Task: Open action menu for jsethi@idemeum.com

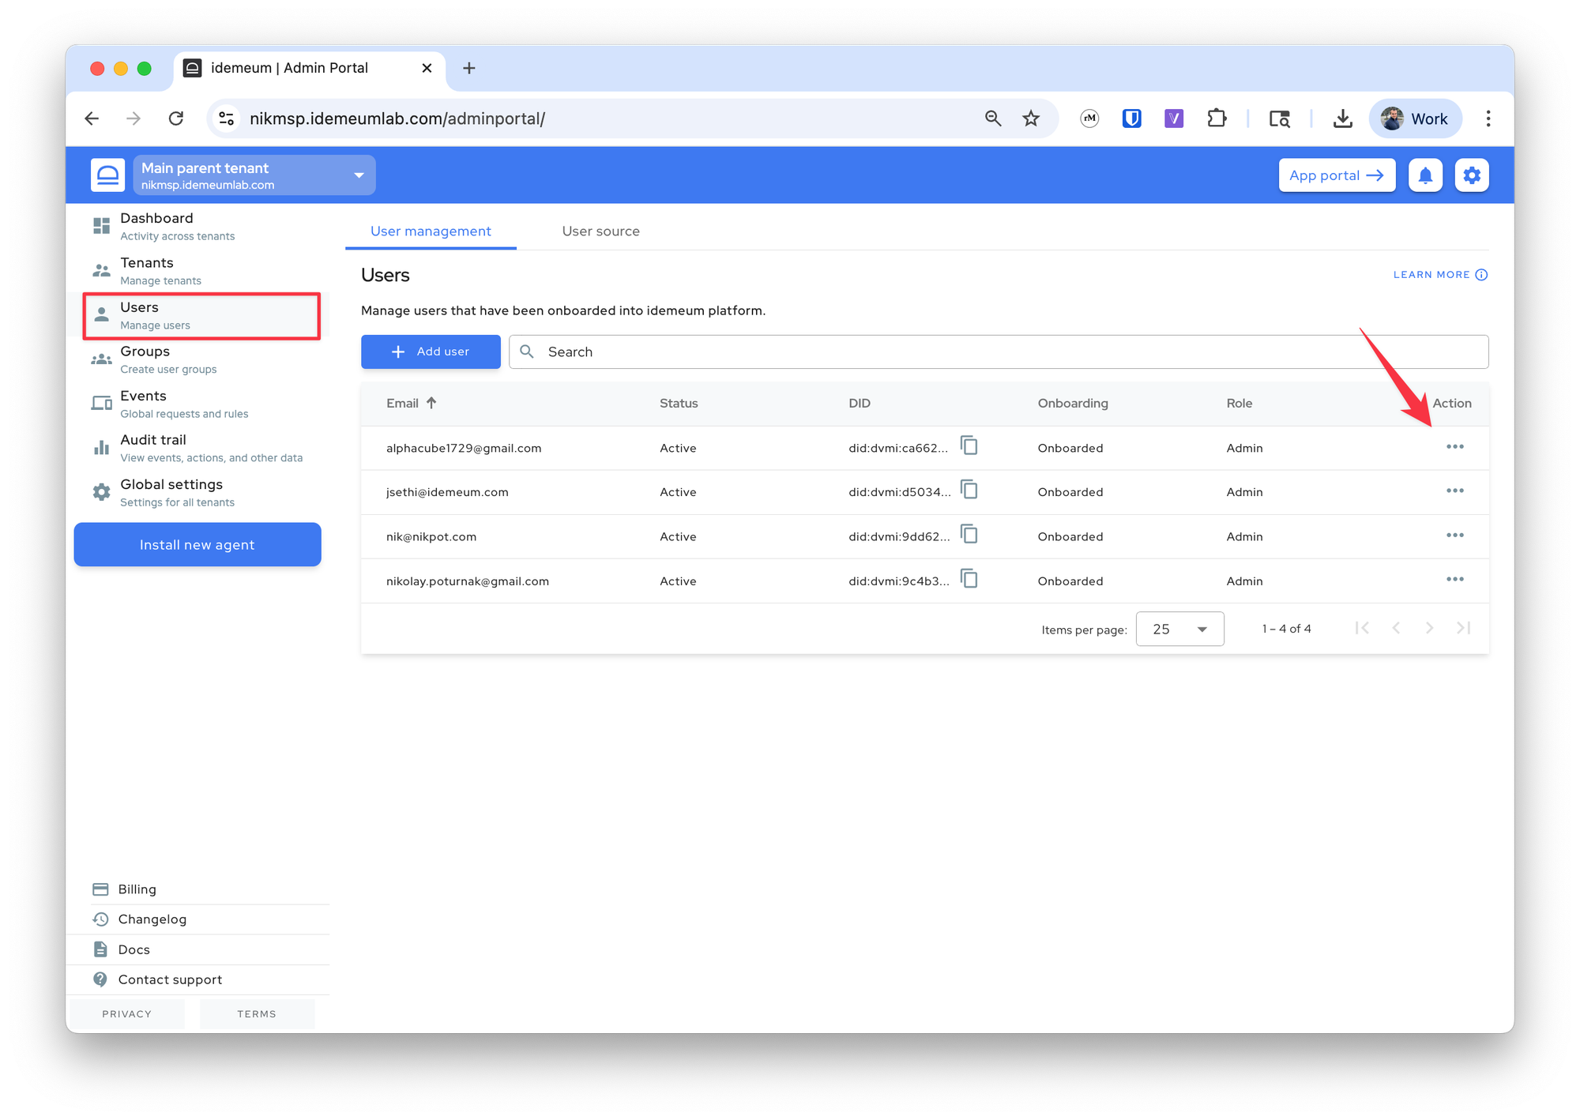Action: [1454, 491]
